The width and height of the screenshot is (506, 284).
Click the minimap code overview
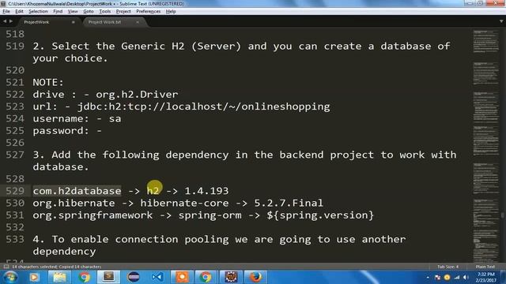click(x=485, y=145)
